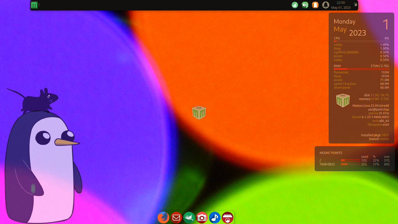
Task: Click the small bomb-shaped icon beside the clock
Action: pyautogui.click(x=355, y=4)
